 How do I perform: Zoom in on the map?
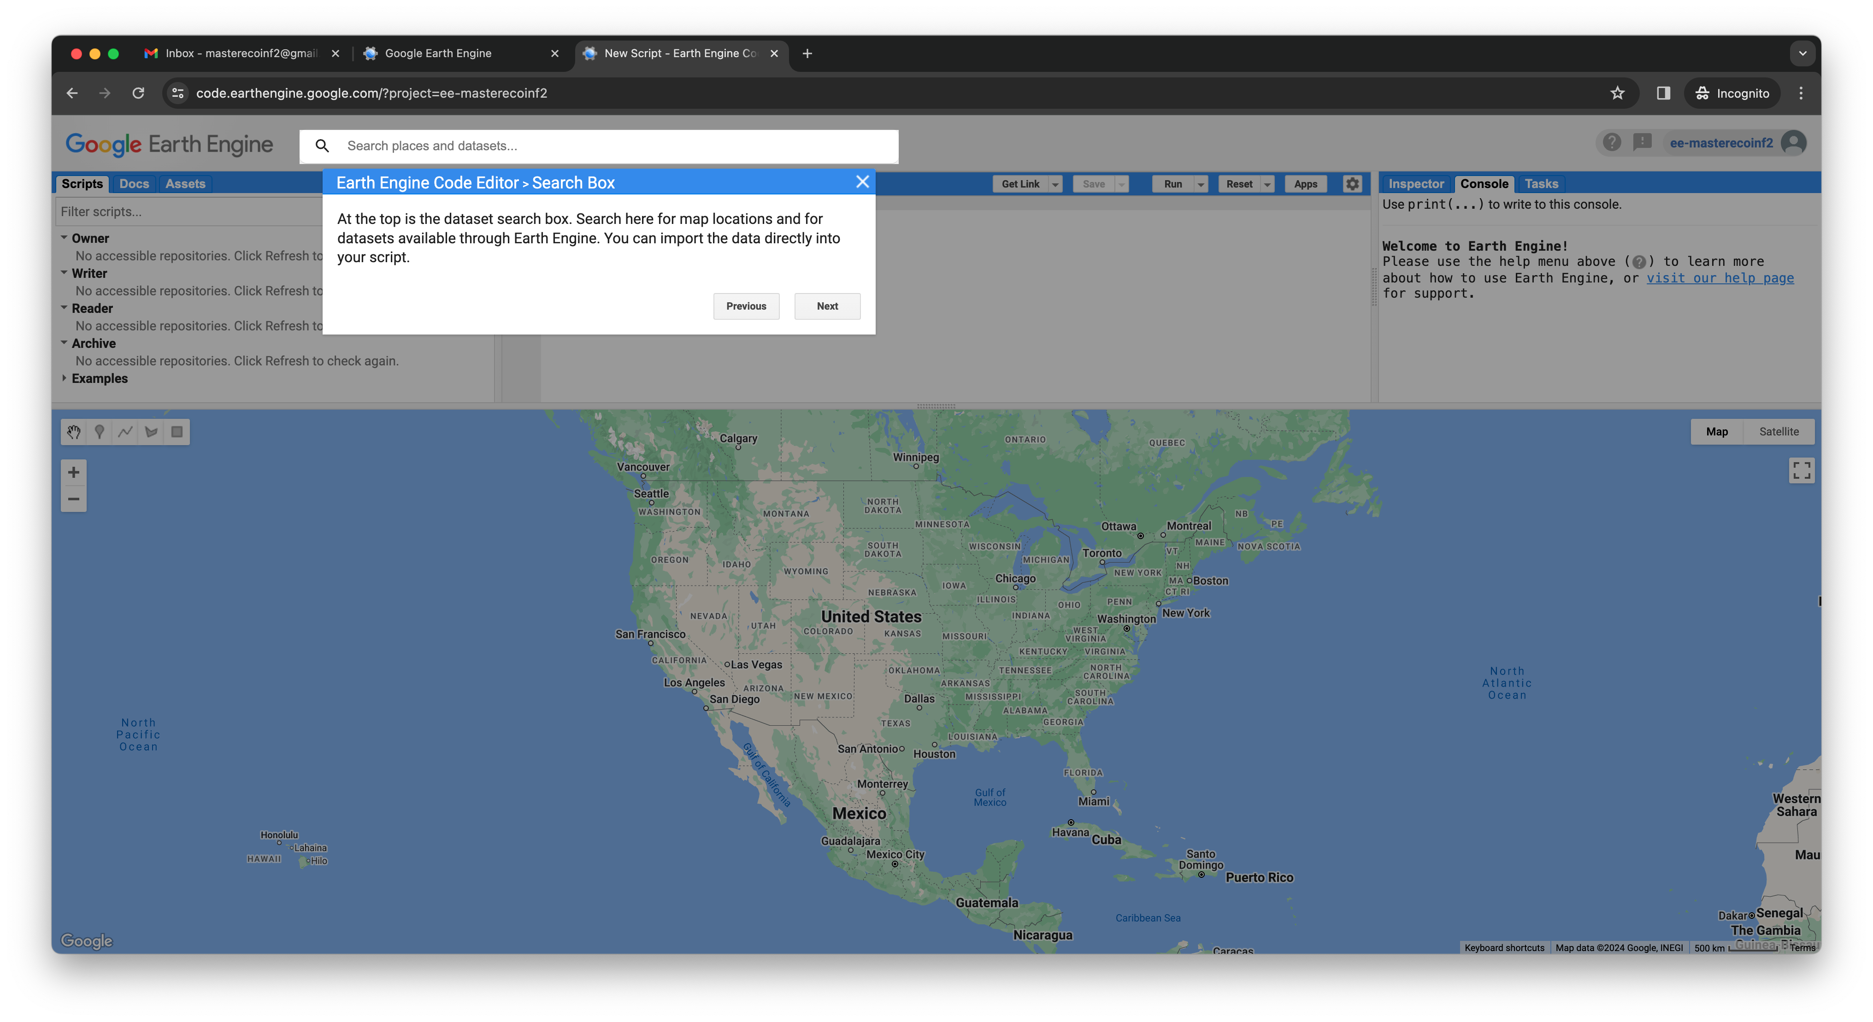[x=73, y=472]
